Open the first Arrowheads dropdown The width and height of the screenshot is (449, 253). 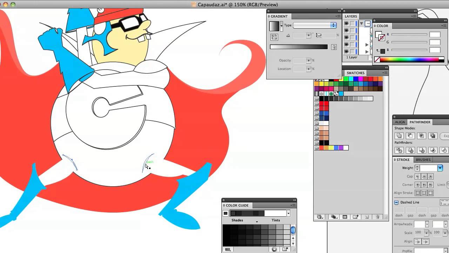tap(427, 224)
